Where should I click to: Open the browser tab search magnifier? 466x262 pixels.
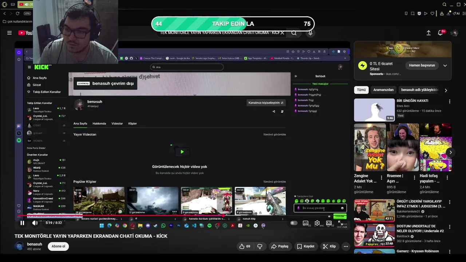(x=445, y=4)
